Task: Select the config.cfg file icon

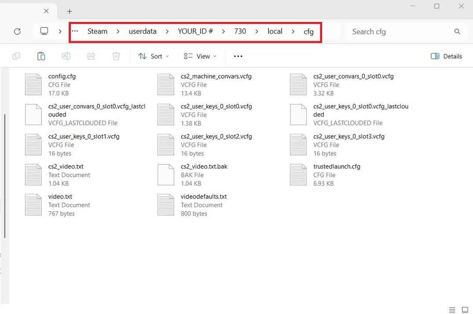Action: coord(33,84)
